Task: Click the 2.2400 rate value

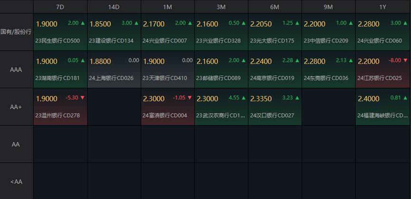Action: click(261, 62)
